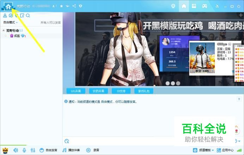Open the gamepad games tab

point(205,6)
